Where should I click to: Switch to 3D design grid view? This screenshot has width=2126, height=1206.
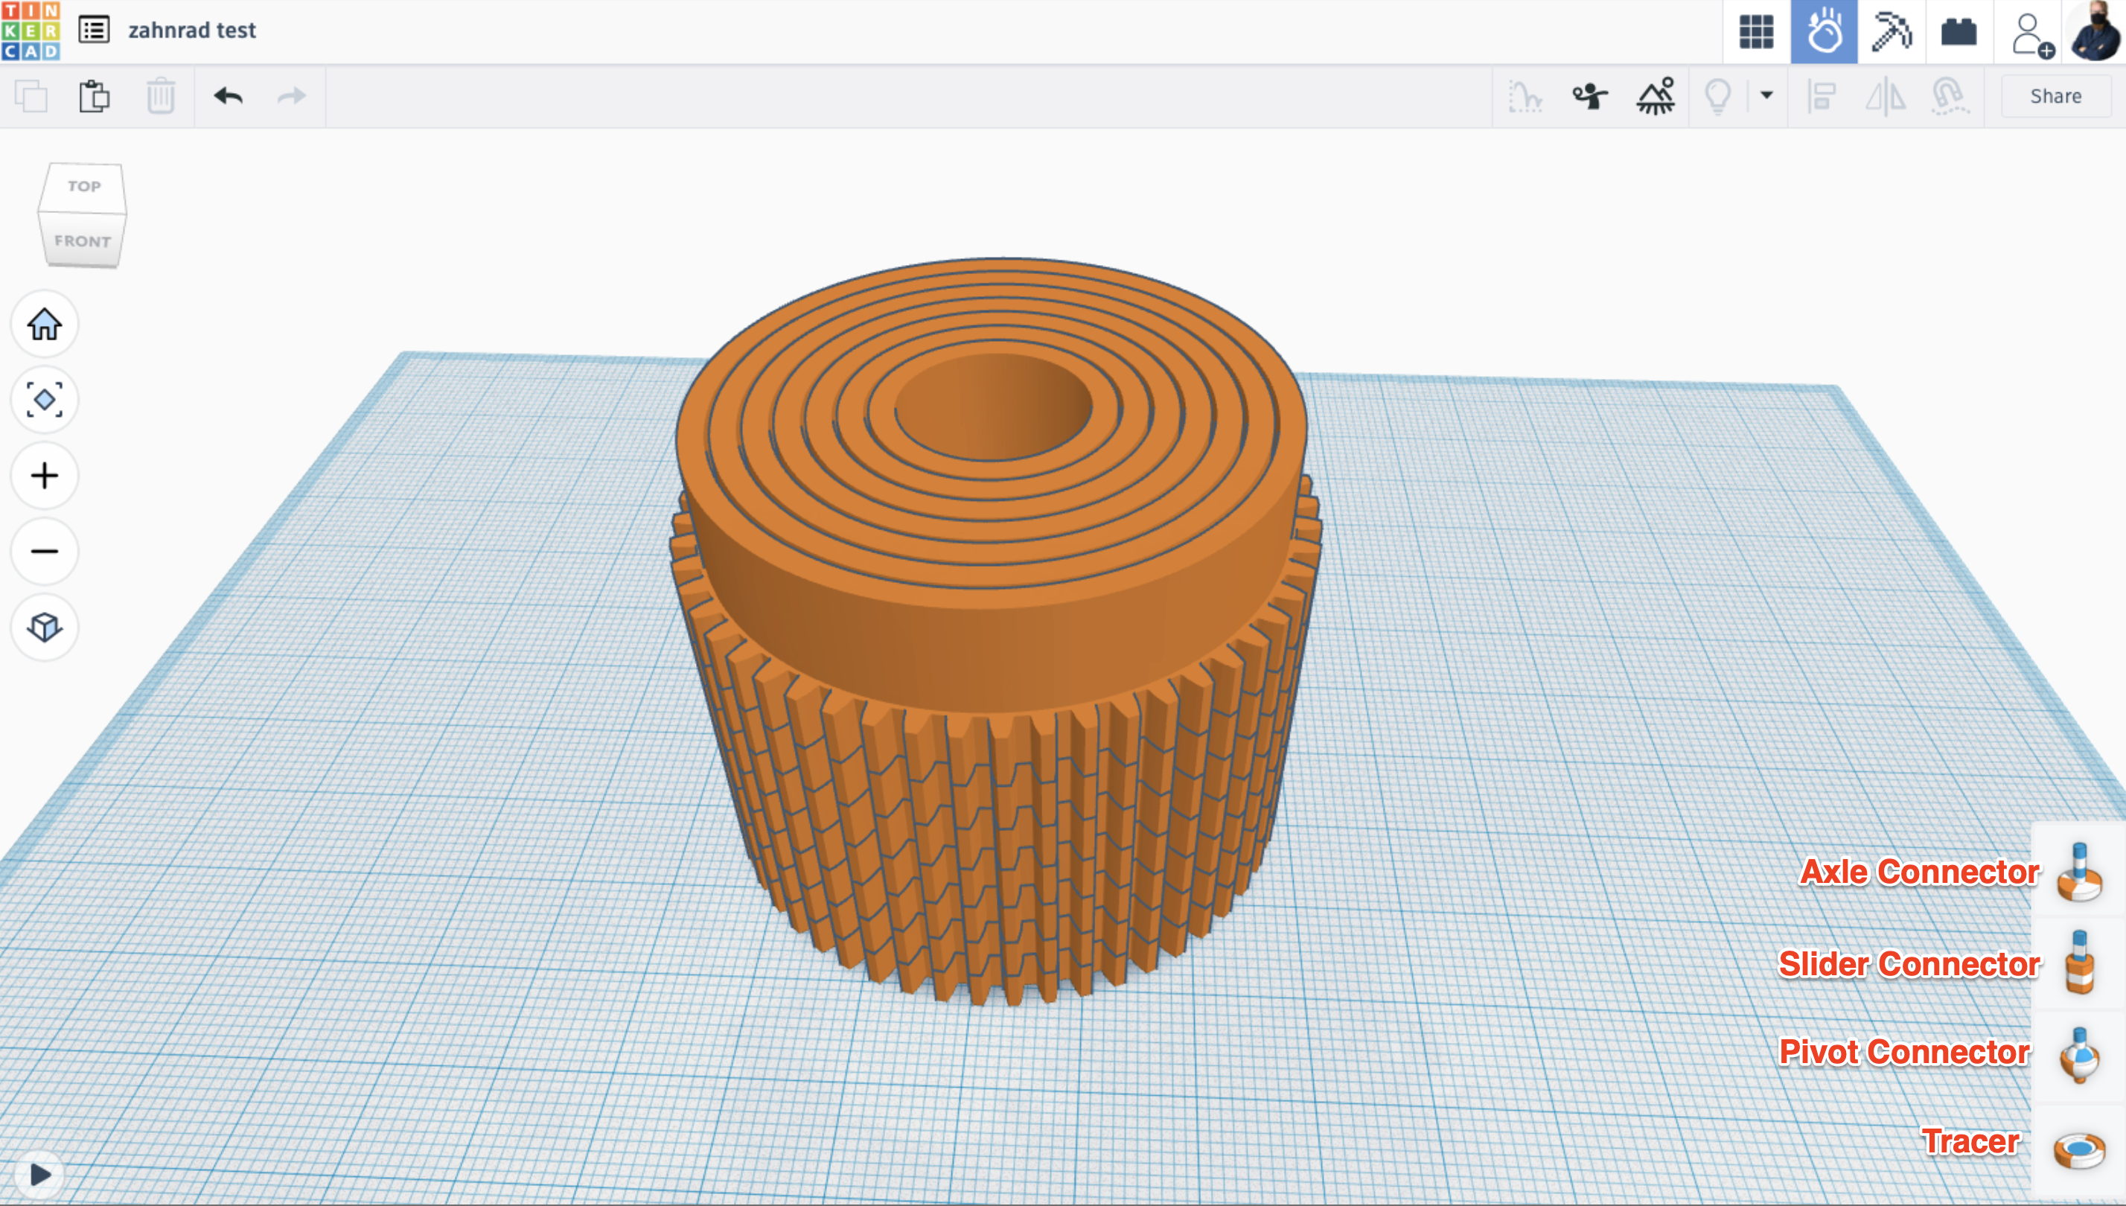(x=1756, y=32)
